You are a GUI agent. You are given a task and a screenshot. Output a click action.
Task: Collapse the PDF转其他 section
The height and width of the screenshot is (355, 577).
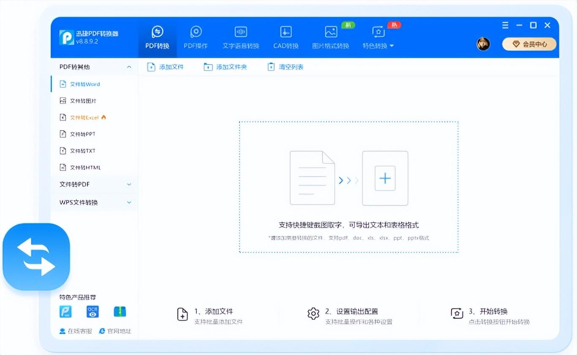129,67
